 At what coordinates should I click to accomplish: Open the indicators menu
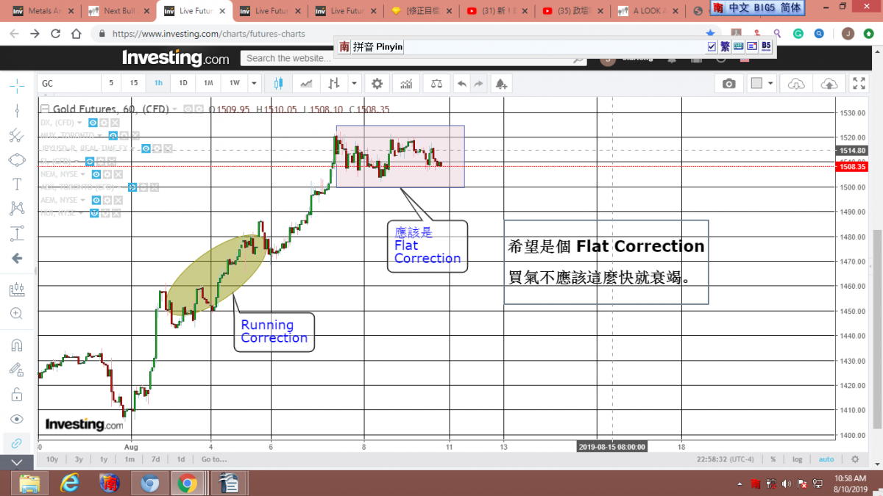click(x=406, y=83)
